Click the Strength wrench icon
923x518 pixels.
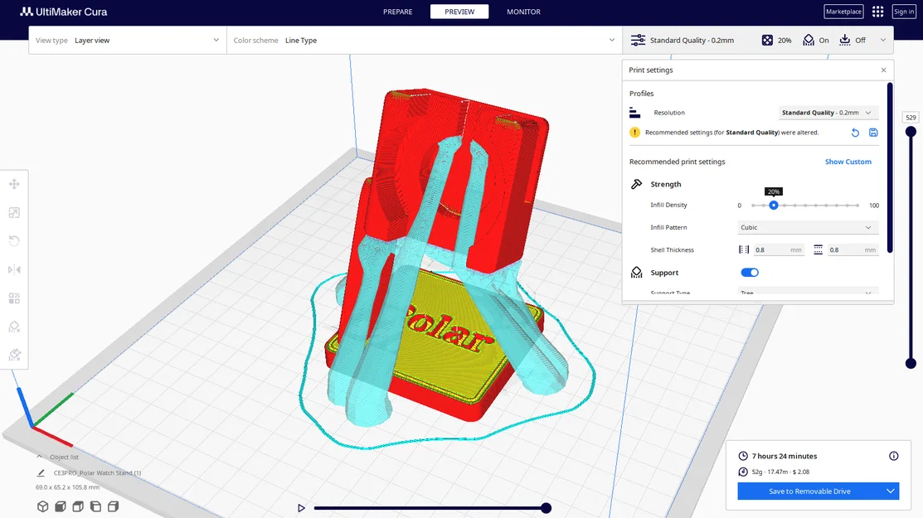pyautogui.click(x=636, y=184)
